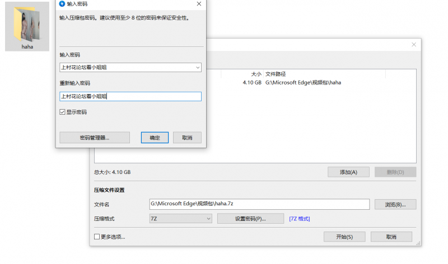Open the 密码管理器 button

(94, 138)
